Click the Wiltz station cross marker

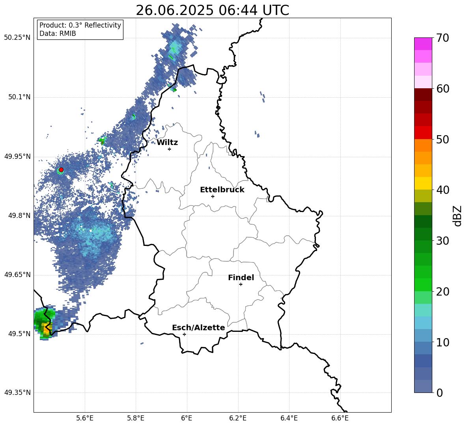pyautogui.click(x=170, y=149)
